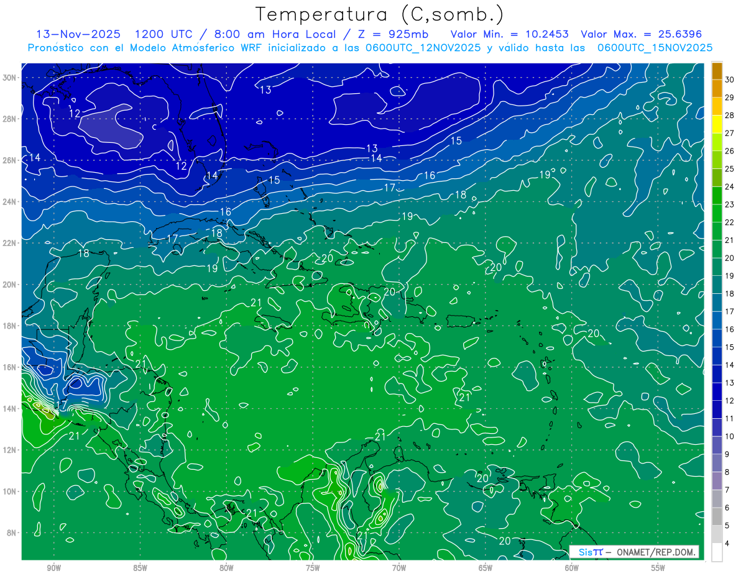Screen dimensions: 746x576
Task: Click the 'SisPI - ONAMET/REP.DOM.' logo box
Action: (x=634, y=552)
